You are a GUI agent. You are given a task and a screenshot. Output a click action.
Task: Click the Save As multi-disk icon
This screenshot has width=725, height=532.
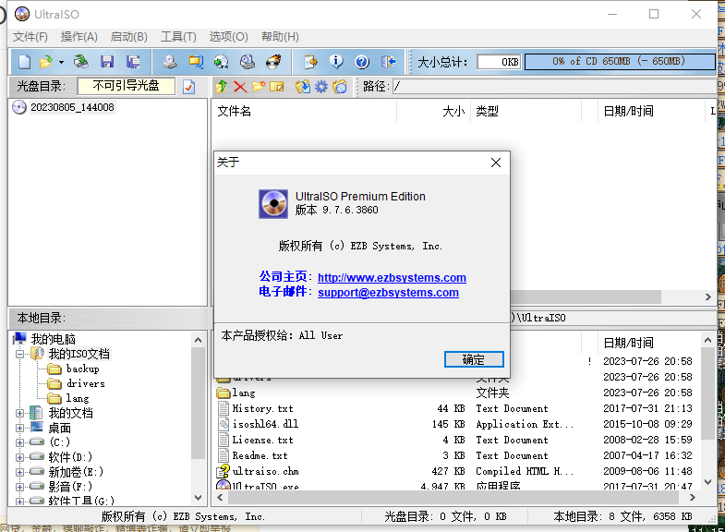click(133, 62)
